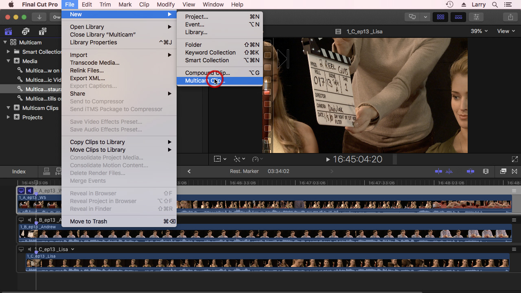Open Time Machine menu bar icon

point(449,4)
